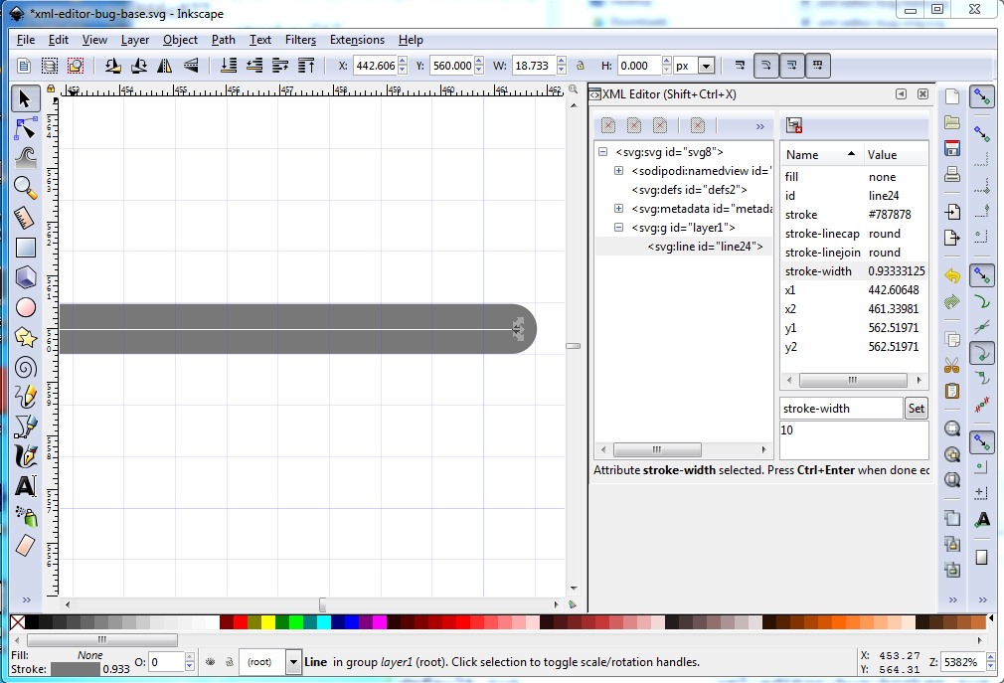
Task: Select the Ellipse circle tool
Action: (x=25, y=308)
